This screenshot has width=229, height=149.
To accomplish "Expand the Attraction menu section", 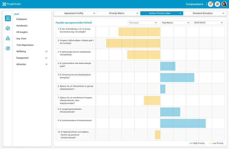I will (32, 64).
